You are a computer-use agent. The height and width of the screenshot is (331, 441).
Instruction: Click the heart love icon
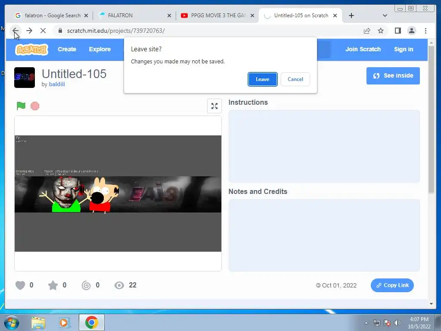20,285
